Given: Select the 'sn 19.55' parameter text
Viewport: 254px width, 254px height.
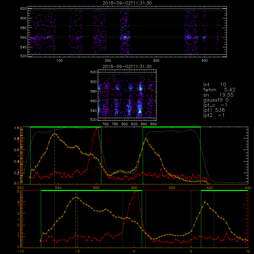Looking at the screenshot, I should (x=218, y=95).
